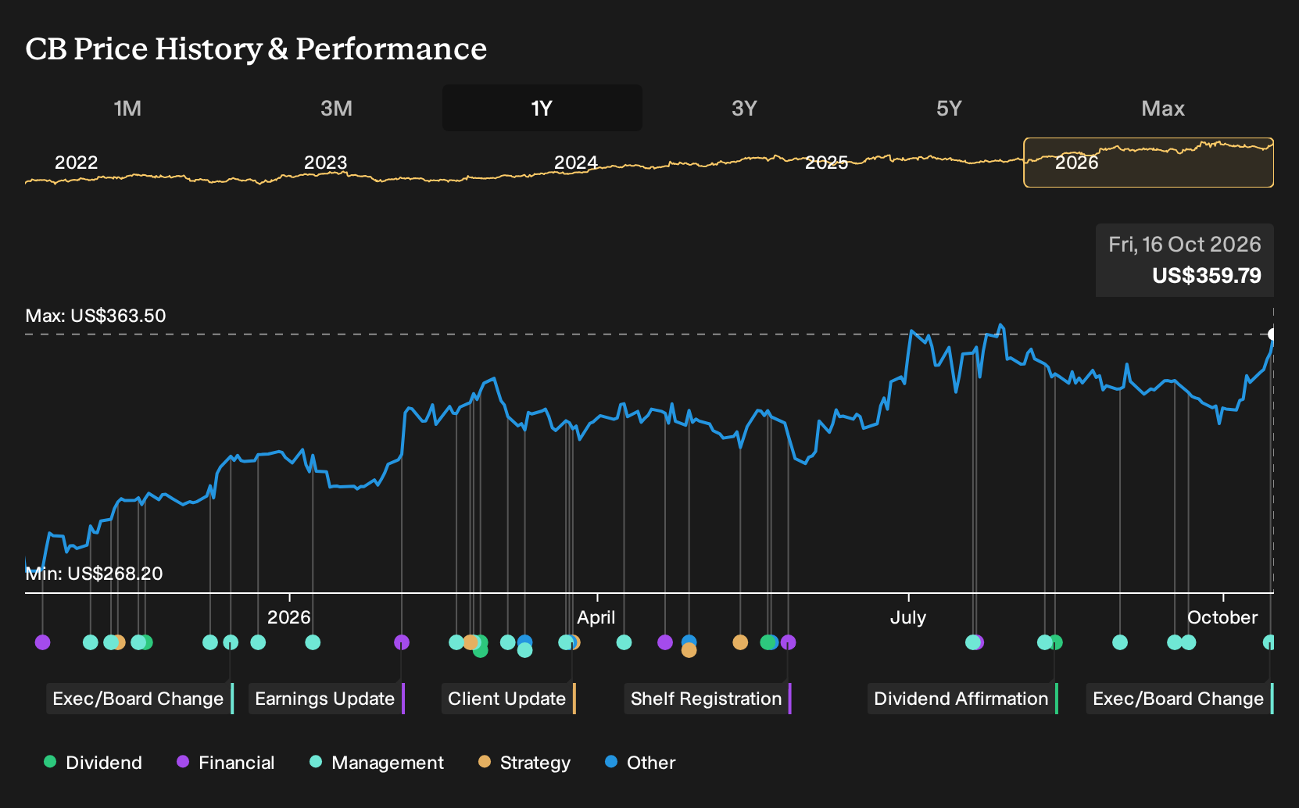Open the Dividend Affirmation event label
The image size is (1299, 808).
click(x=963, y=699)
